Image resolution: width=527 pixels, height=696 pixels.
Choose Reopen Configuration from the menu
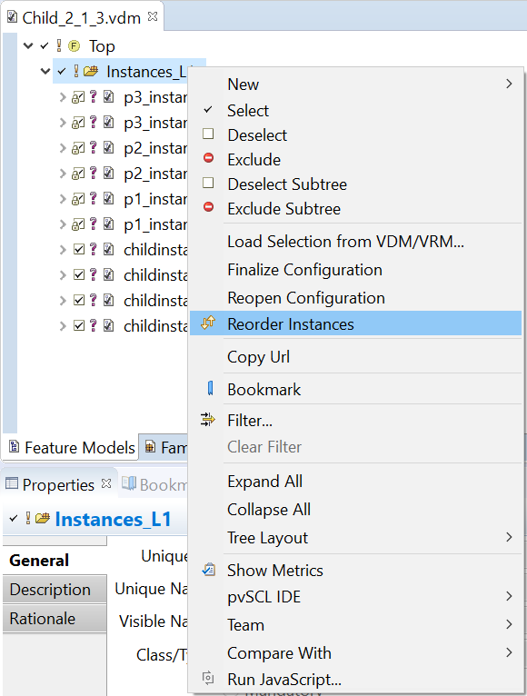click(355, 298)
